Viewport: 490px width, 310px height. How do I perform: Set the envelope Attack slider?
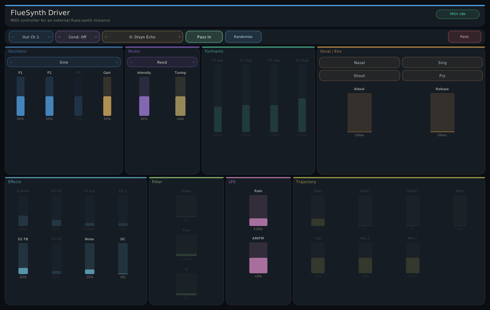click(x=359, y=113)
